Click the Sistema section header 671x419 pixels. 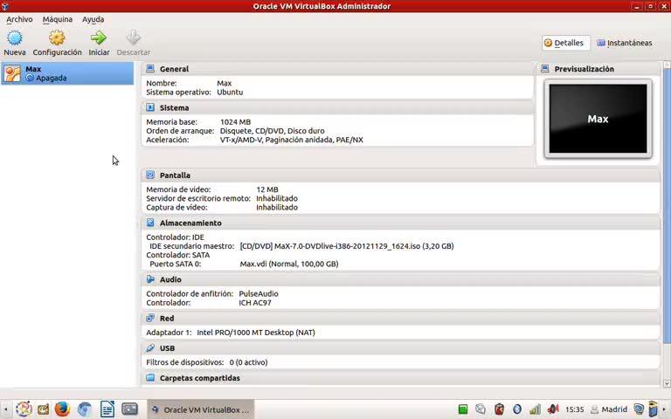[x=174, y=108]
